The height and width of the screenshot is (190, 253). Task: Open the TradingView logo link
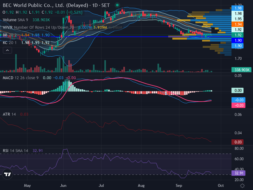pyautogui.click(x=7, y=174)
